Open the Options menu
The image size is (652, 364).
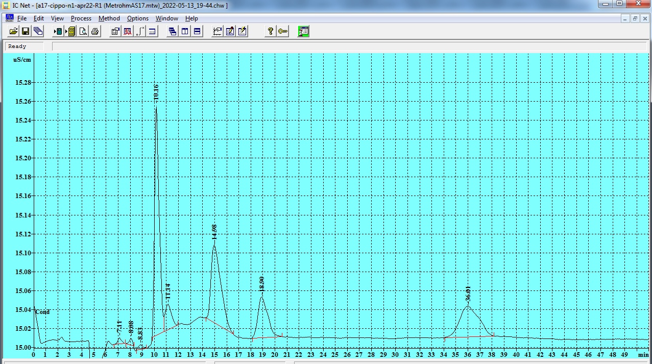[138, 18]
